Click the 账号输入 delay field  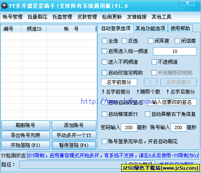click(x=179, y=127)
